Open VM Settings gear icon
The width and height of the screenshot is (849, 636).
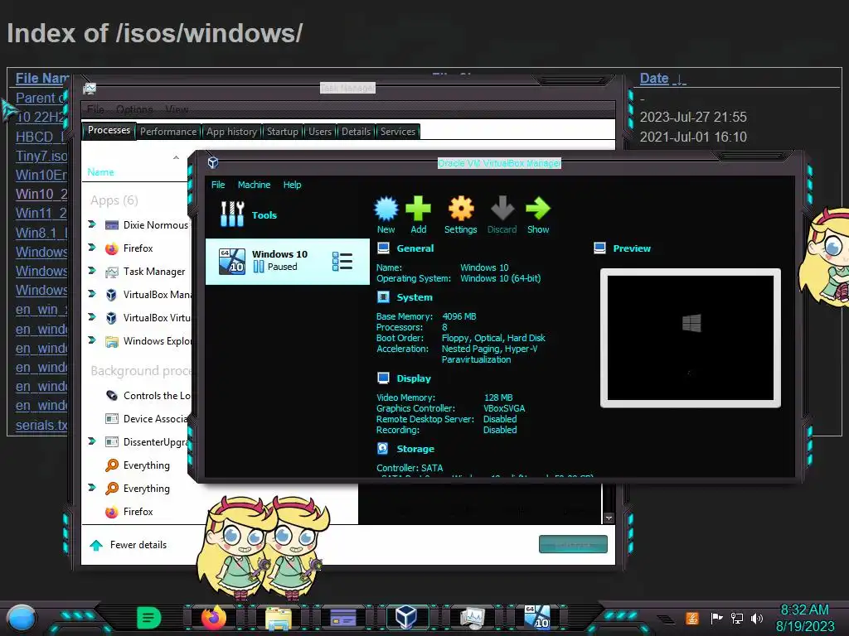(x=461, y=209)
